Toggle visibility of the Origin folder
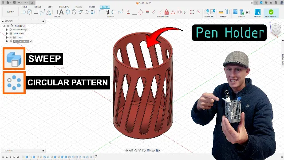 11,37
